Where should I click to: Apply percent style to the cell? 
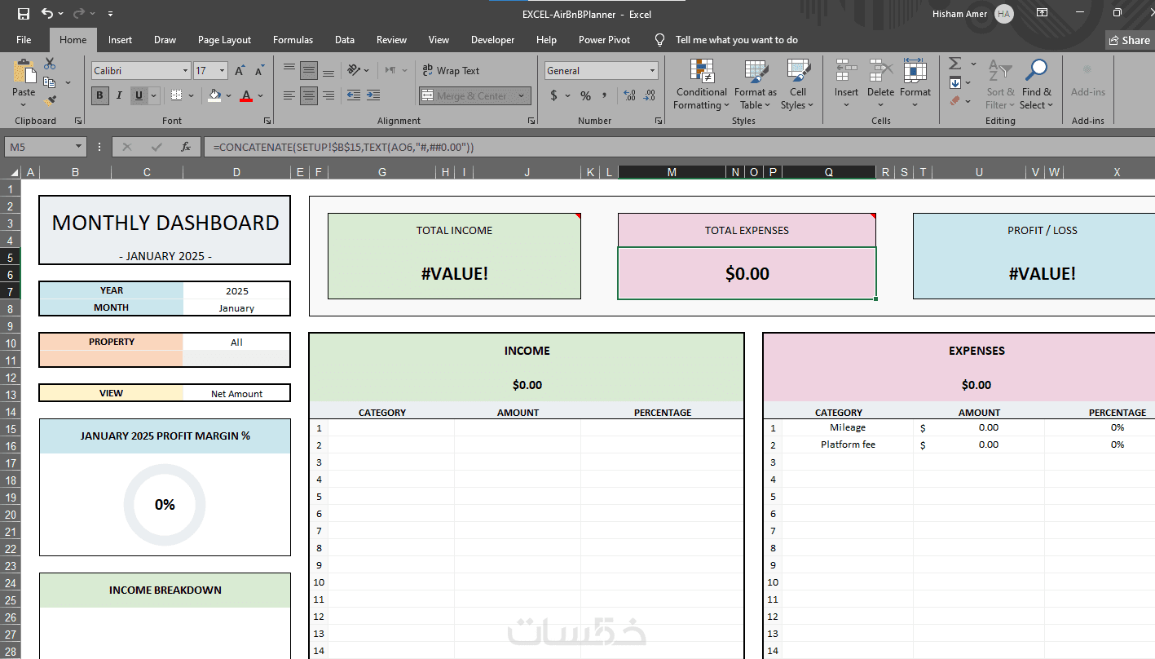pos(585,95)
